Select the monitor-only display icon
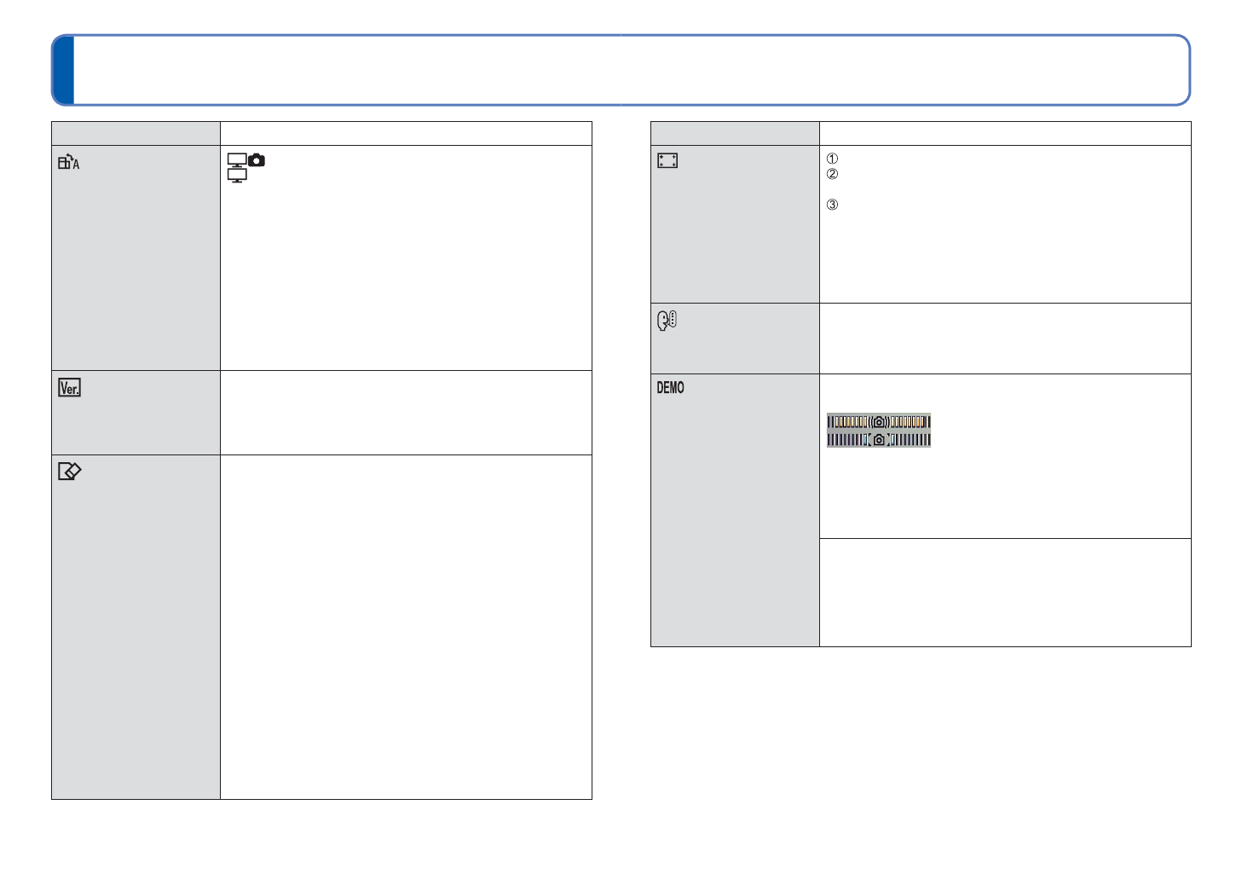 237,176
